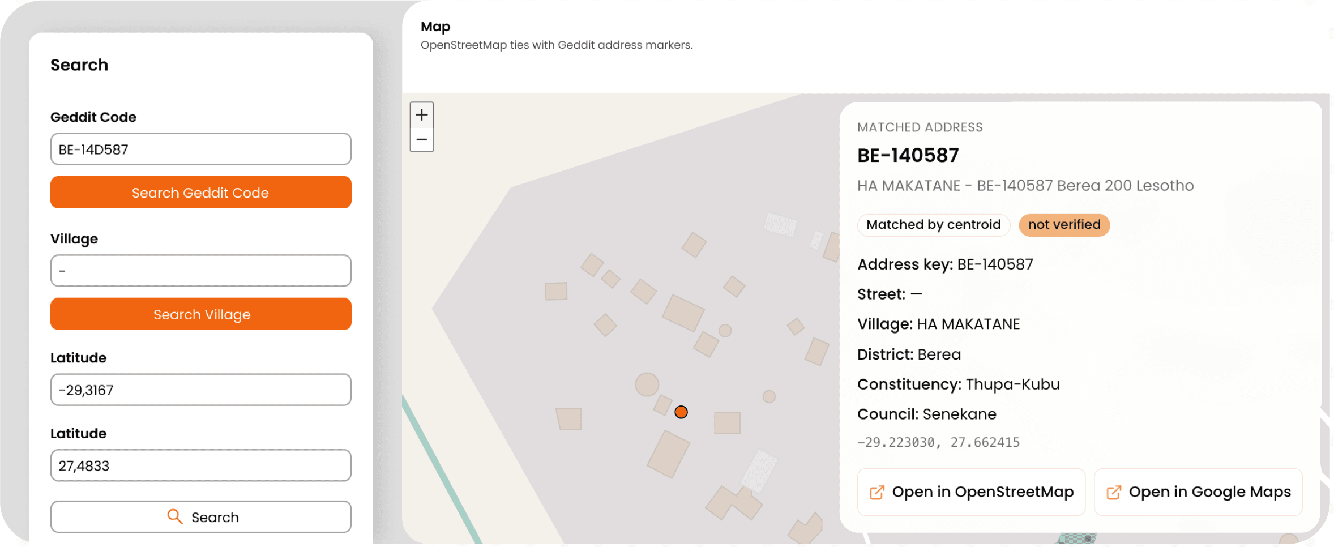1334x547 pixels.
Task: Click the 'Village' field label
Action: point(74,239)
